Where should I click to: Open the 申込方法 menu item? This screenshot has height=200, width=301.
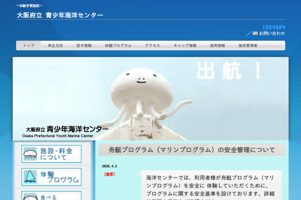click(x=55, y=45)
